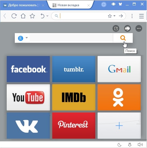
Task: Open the bookmark dropdown in the address bar
Action: tap(114, 16)
